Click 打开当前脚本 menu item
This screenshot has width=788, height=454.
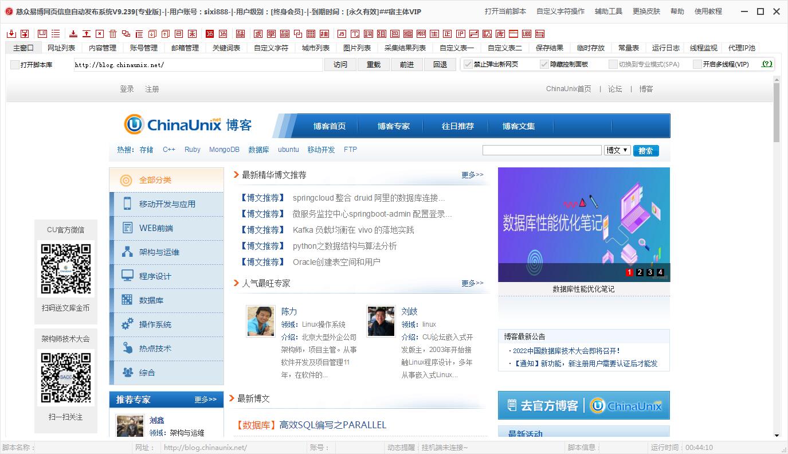coord(505,11)
